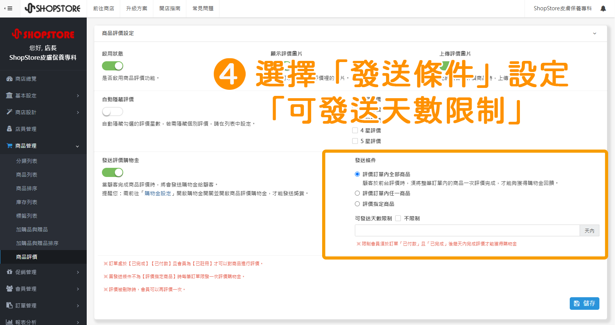Expand the 報表分析 menu arrow
Viewport: 615px width, 325px height.
[x=78, y=322]
